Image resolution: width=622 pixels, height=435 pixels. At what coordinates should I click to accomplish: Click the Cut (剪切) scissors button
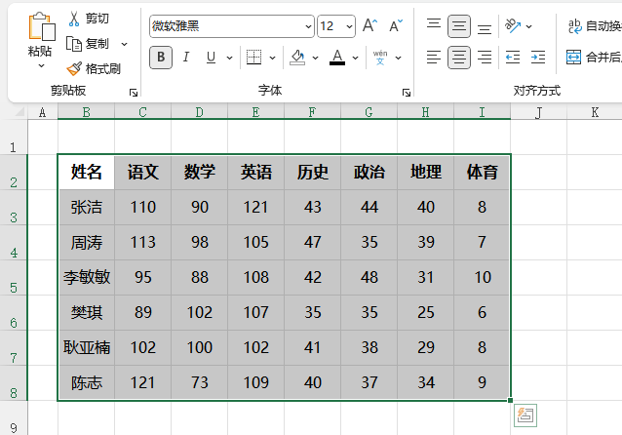coord(89,19)
